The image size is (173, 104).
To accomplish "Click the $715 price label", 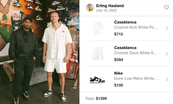I will click(118, 34).
